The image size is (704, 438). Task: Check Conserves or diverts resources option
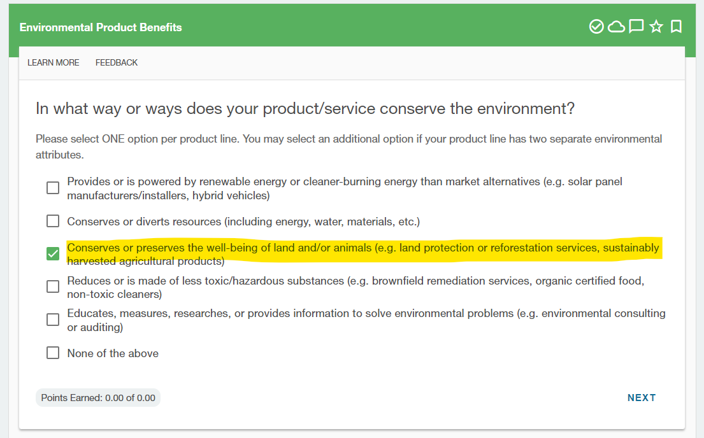pos(53,221)
